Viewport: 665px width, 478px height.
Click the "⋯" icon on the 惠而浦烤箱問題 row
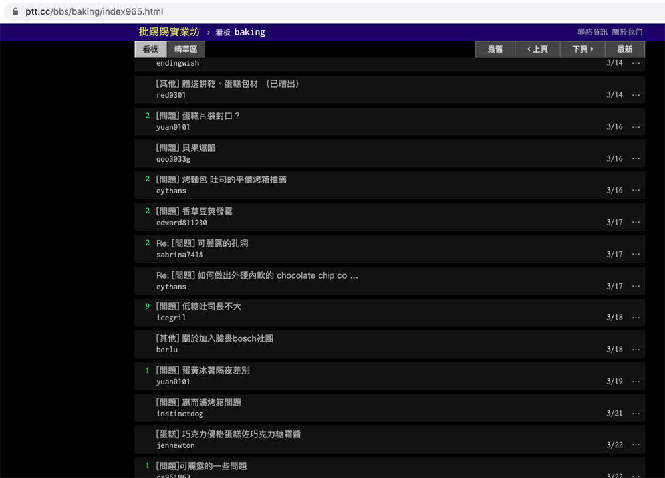(x=636, y=412)
